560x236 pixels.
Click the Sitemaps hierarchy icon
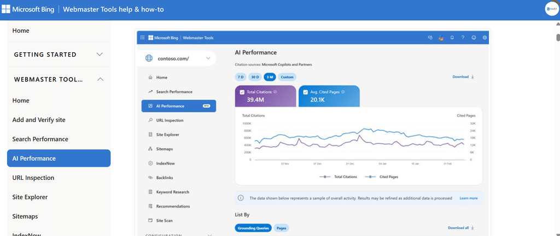(x=150, y=149)
